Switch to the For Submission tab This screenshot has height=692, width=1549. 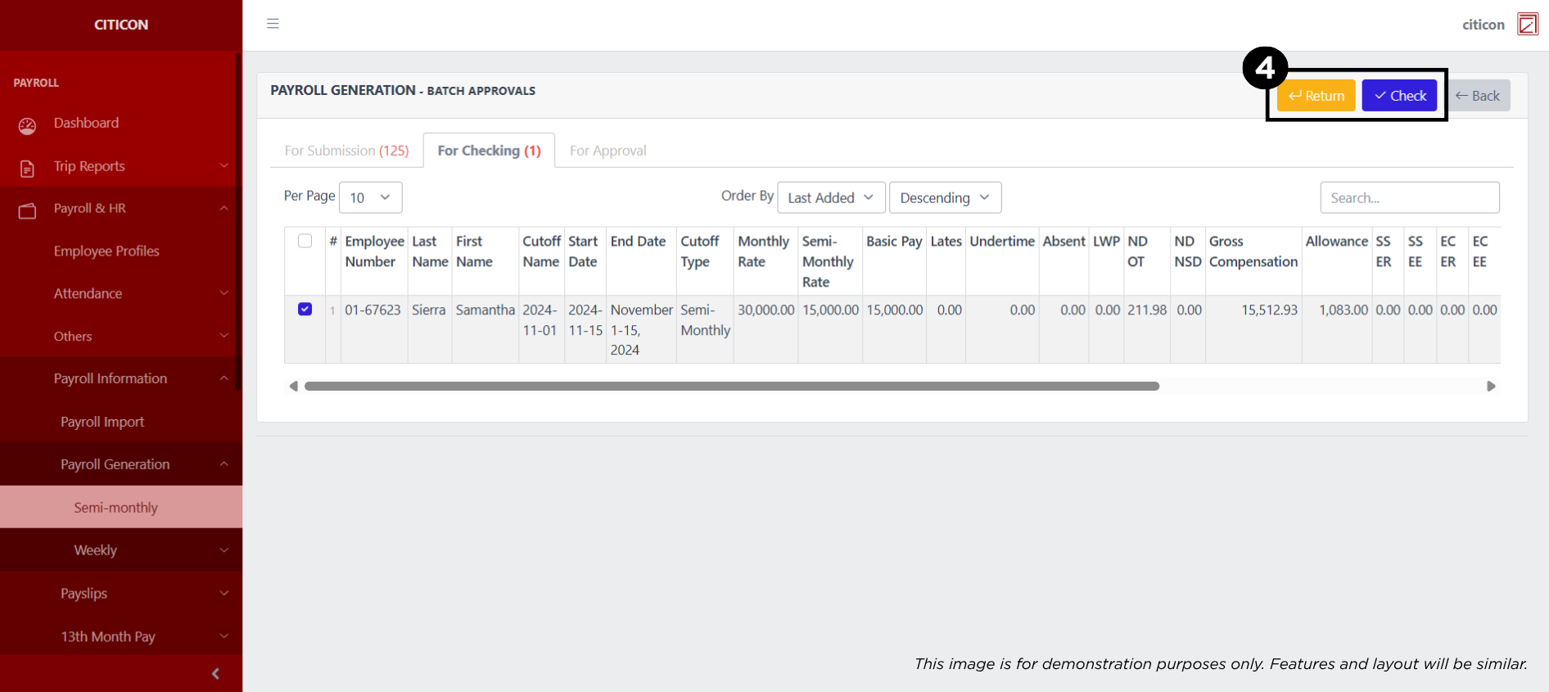tap(346, 151)
